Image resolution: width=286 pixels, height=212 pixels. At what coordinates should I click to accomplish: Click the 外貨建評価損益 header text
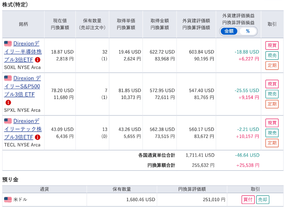coord(238,16)
